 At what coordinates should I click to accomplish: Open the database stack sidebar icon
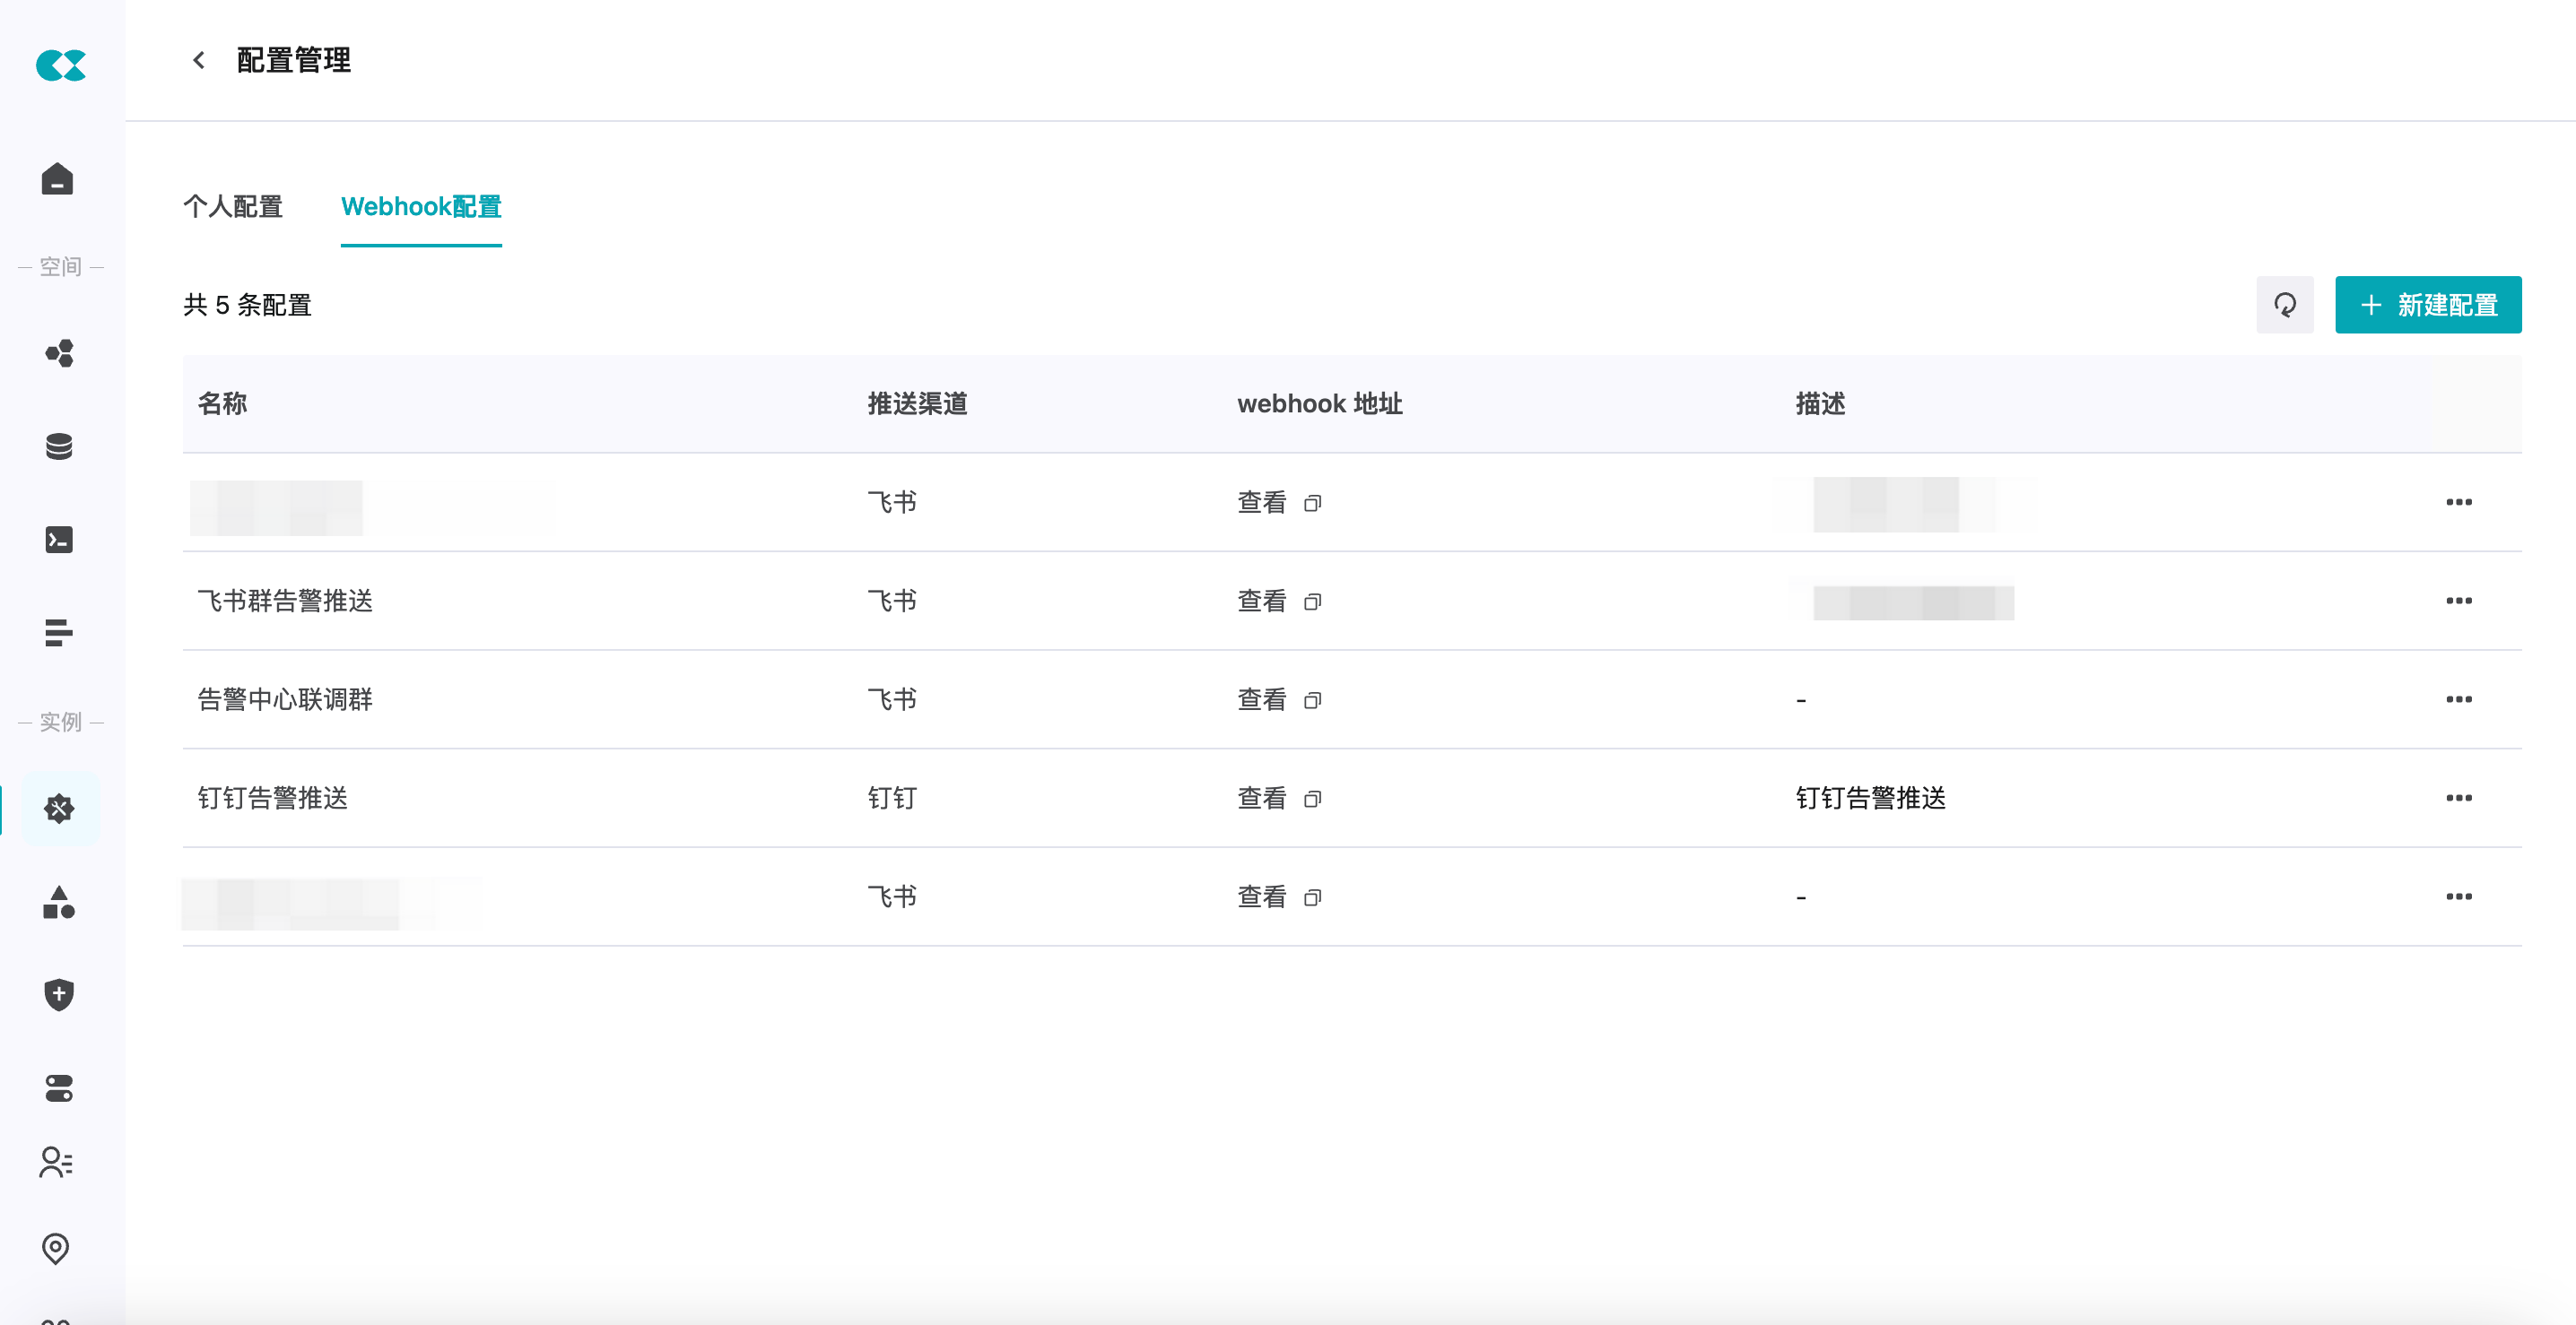point(59,446)
